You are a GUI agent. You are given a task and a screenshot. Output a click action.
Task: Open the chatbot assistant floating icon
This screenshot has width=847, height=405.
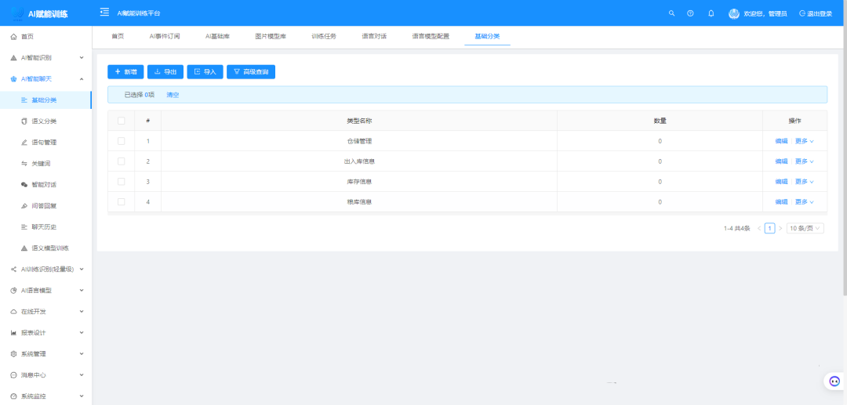(x=834, y=381)
